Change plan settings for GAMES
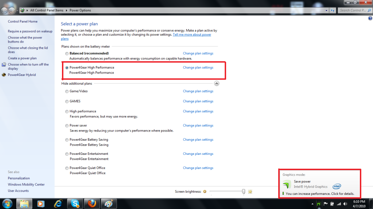 coord(198,101)
